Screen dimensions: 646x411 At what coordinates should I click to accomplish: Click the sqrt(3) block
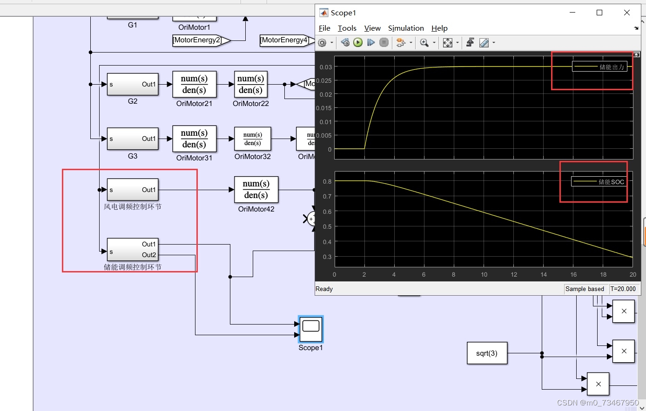pyautogui.click(x=487, y=353)
